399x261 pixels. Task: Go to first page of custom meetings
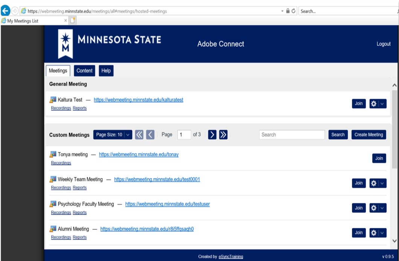click(139, 134)
